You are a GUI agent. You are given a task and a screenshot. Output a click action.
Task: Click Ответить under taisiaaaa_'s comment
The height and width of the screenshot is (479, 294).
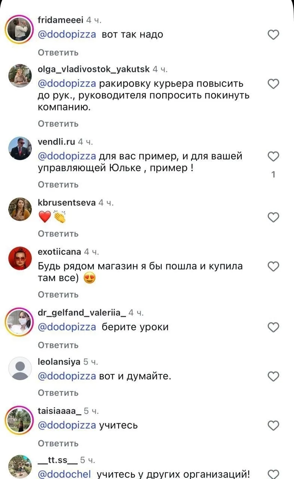[58, 443]
